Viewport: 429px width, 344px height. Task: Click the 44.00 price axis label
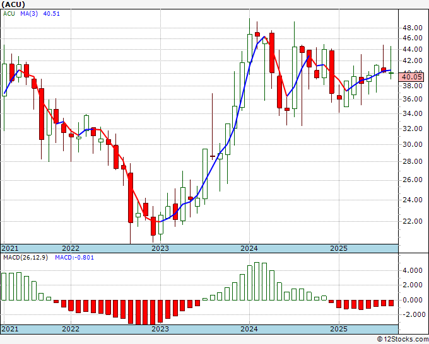point(412,49)
